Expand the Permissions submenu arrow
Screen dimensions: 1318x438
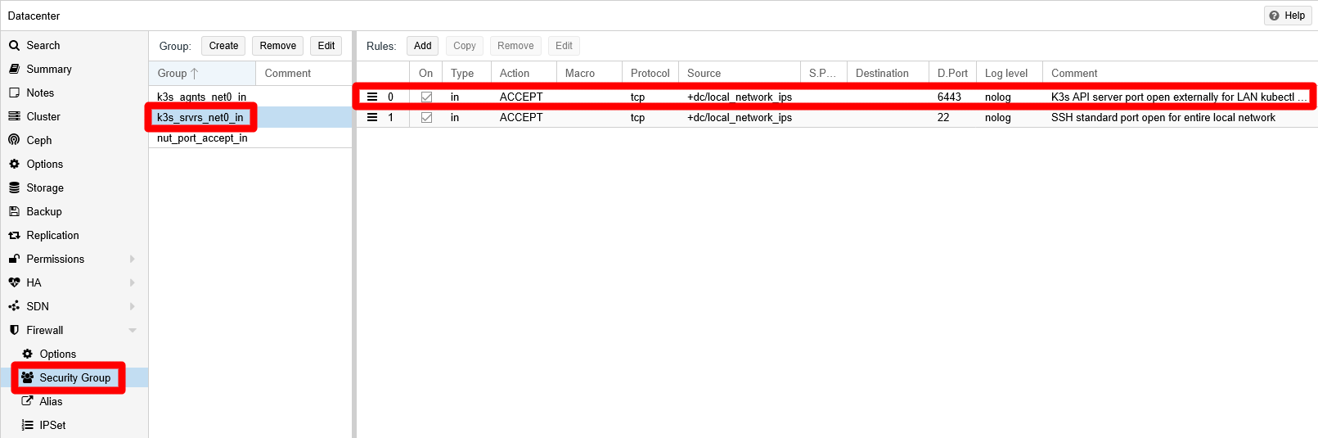click(x=133, y=259)
